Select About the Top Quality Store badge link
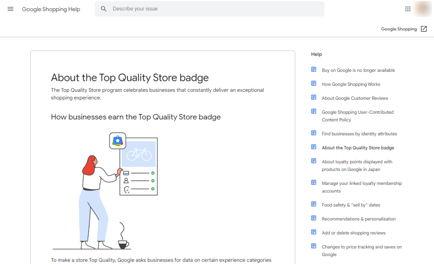This screenshot has height=264, width=434. click(x=358, y=148)
